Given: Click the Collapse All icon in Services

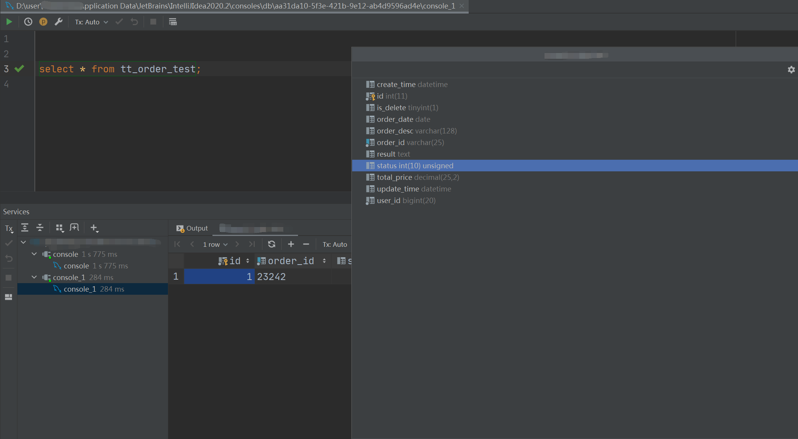Looking at the screenshot, I should click(40, 228).
